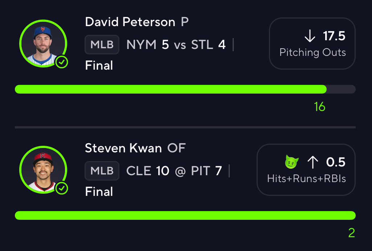This screenshot has width=372, height=251.
Task: Click David Peterson's player headshot
Action: pyautogui.click(x=43, y=44)
